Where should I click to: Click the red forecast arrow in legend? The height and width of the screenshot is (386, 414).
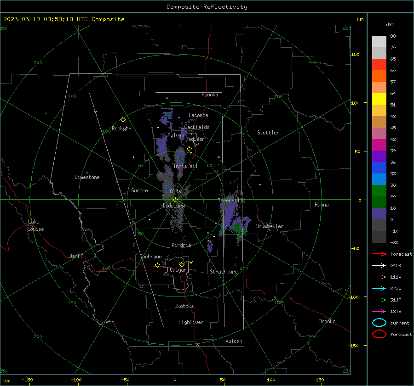point(379,254)
